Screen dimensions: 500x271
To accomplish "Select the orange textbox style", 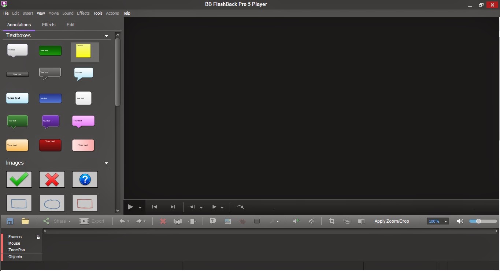I will point(17,145).
